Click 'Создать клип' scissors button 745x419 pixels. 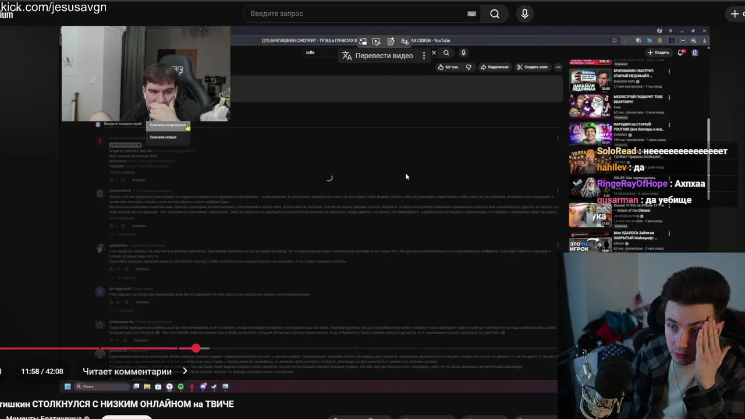(533, 67)
